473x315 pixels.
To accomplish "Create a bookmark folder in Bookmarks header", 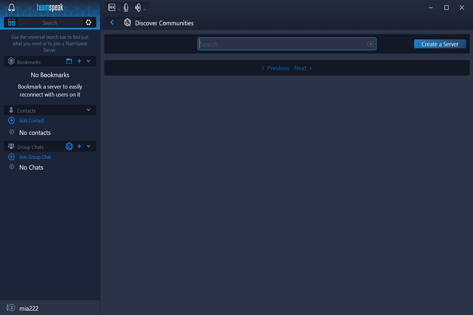I will [x=69, y=61].
